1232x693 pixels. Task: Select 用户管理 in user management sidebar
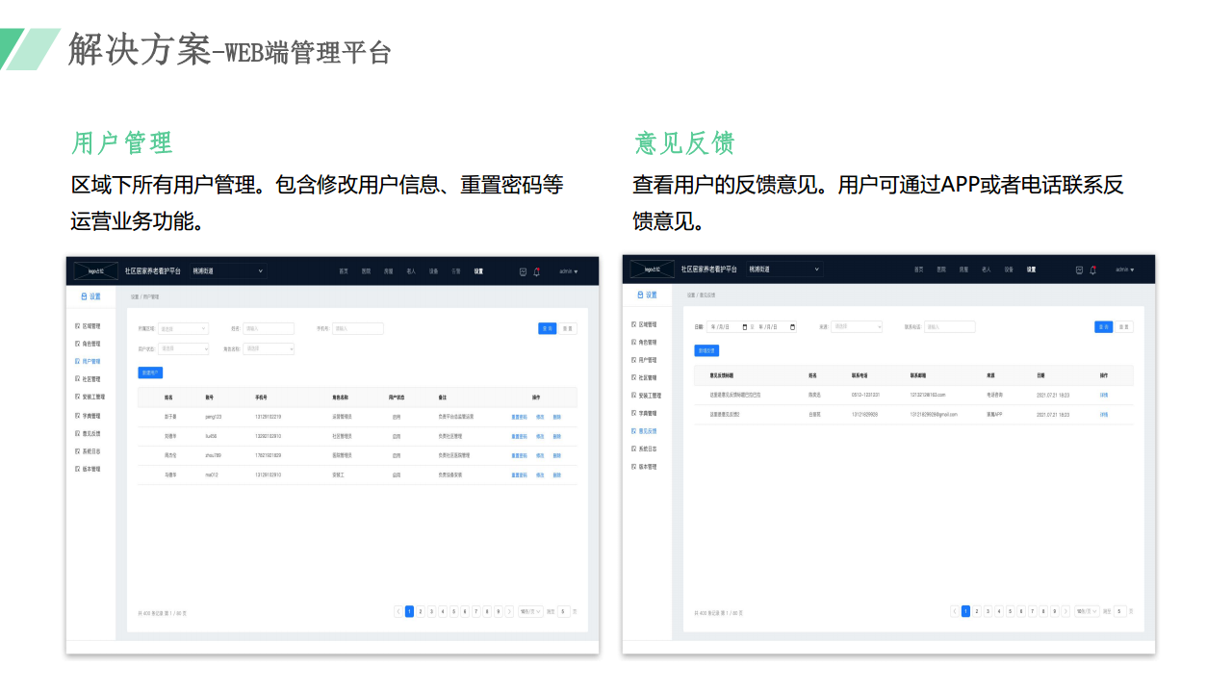88,362
